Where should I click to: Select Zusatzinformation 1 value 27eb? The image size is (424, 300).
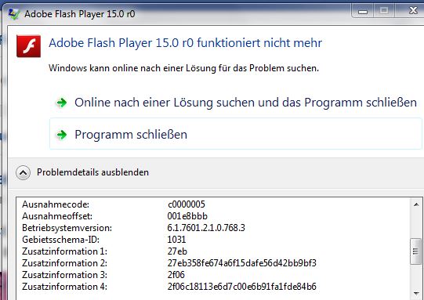pyautogui.click(x=177, y=251)
